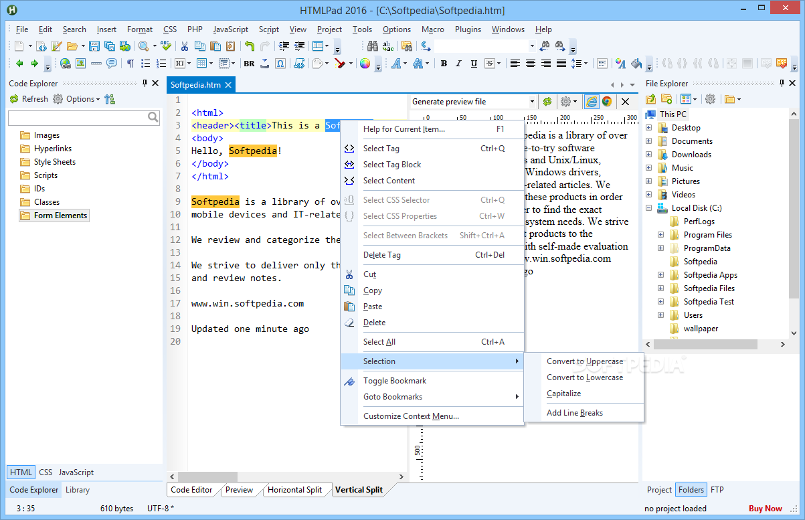Click the green Undo arrow icon
This screenshot has width=805, height=520.
250,46
